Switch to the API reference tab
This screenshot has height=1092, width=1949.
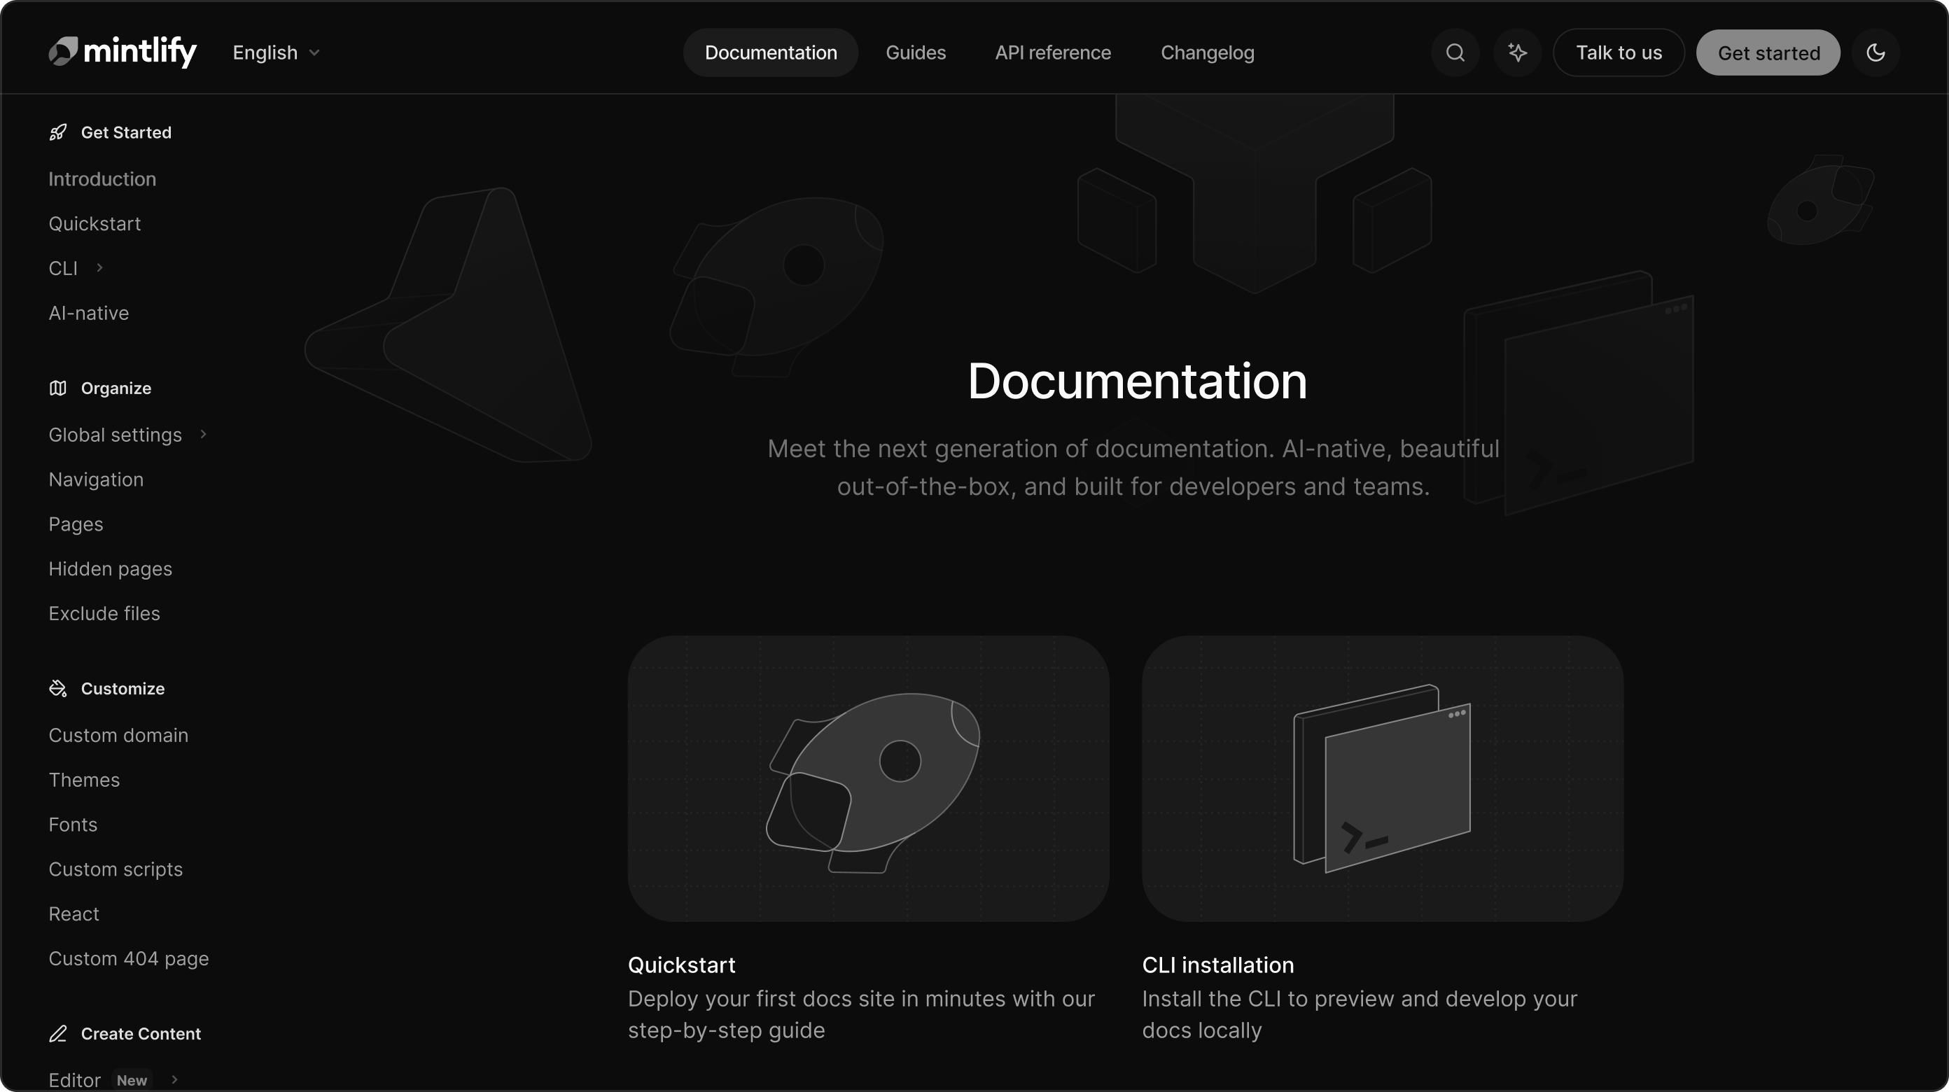click(1052, 52)
